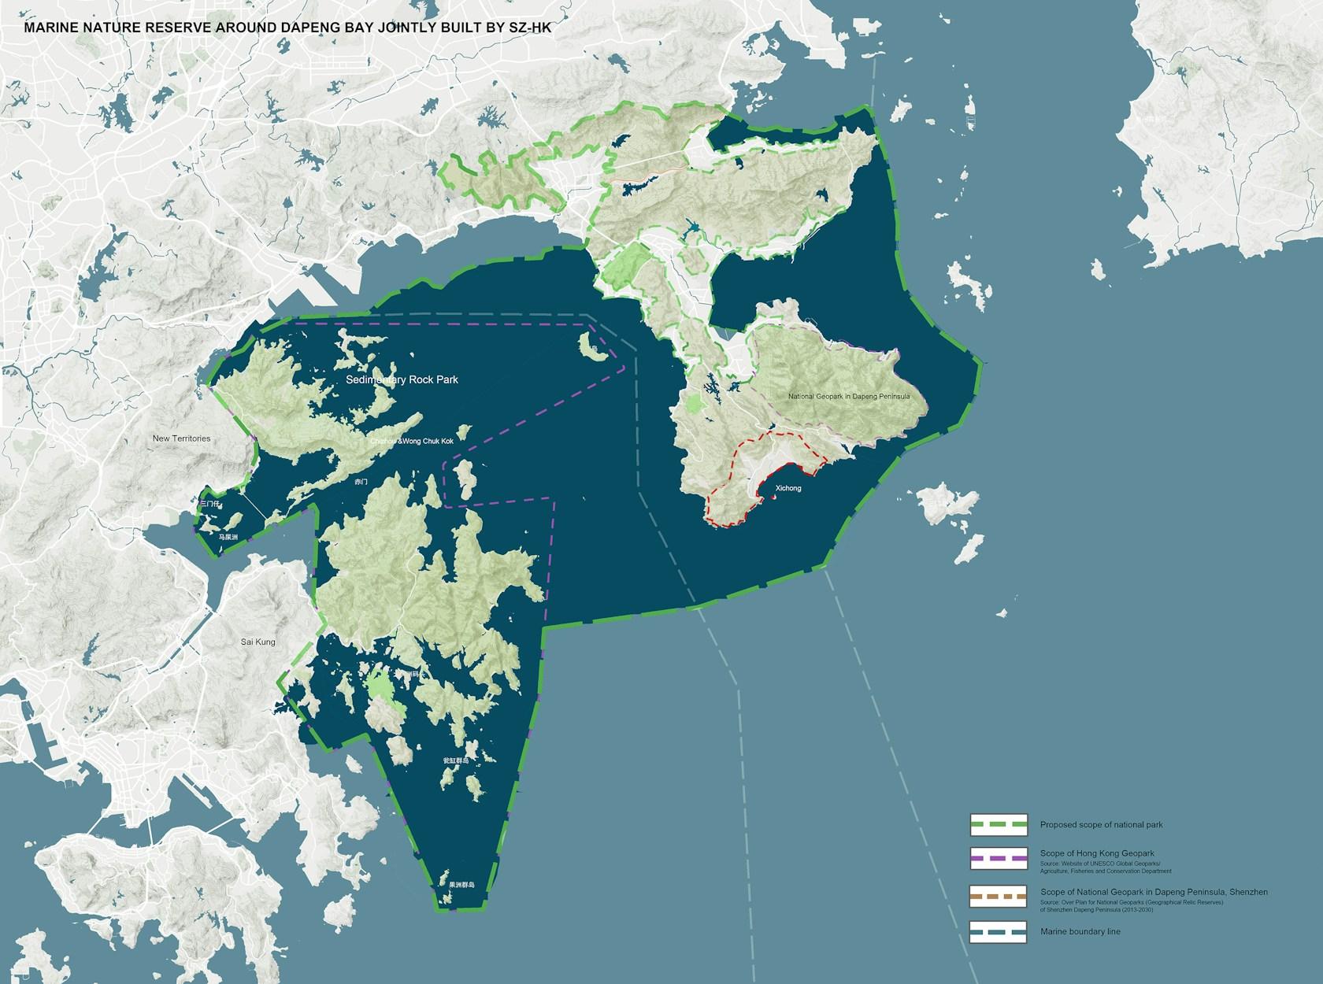Click 'Scope of National Geopark in Dapeng Peninsula, Shenzhen' label
1323x984 pixels.
tap(1153, 891)
